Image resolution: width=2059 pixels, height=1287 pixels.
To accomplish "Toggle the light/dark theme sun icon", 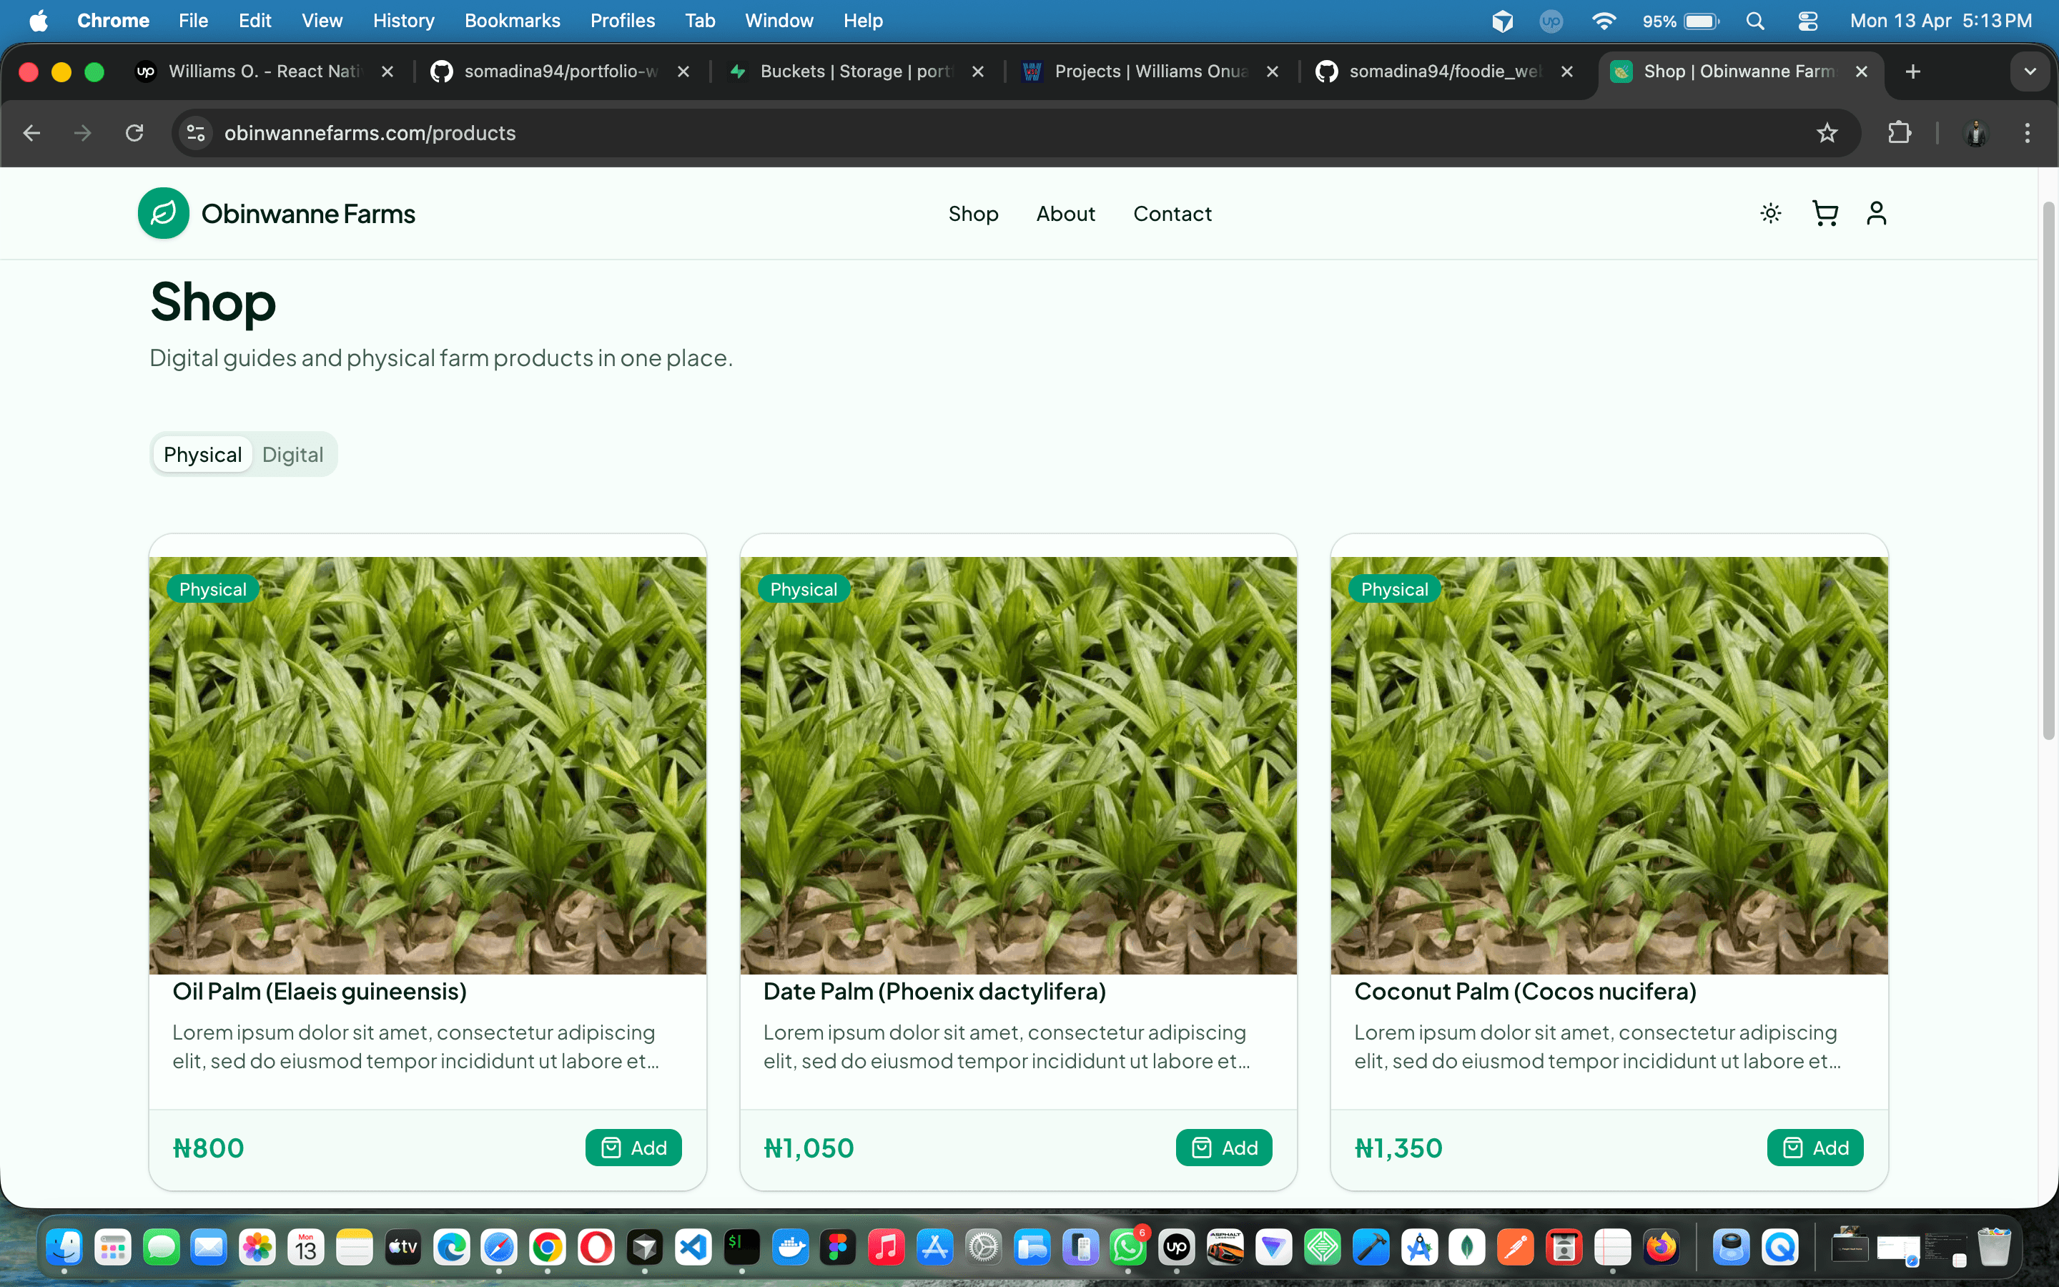I will tap(1771, 214).
